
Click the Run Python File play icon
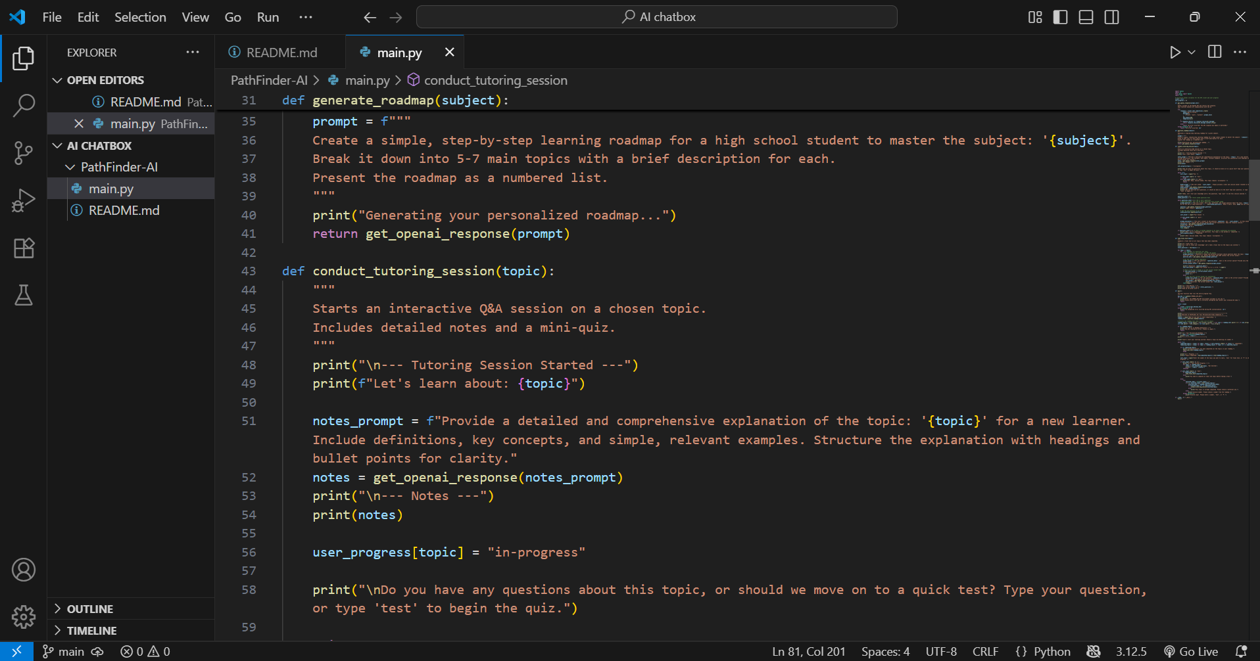pos(1175,53)
